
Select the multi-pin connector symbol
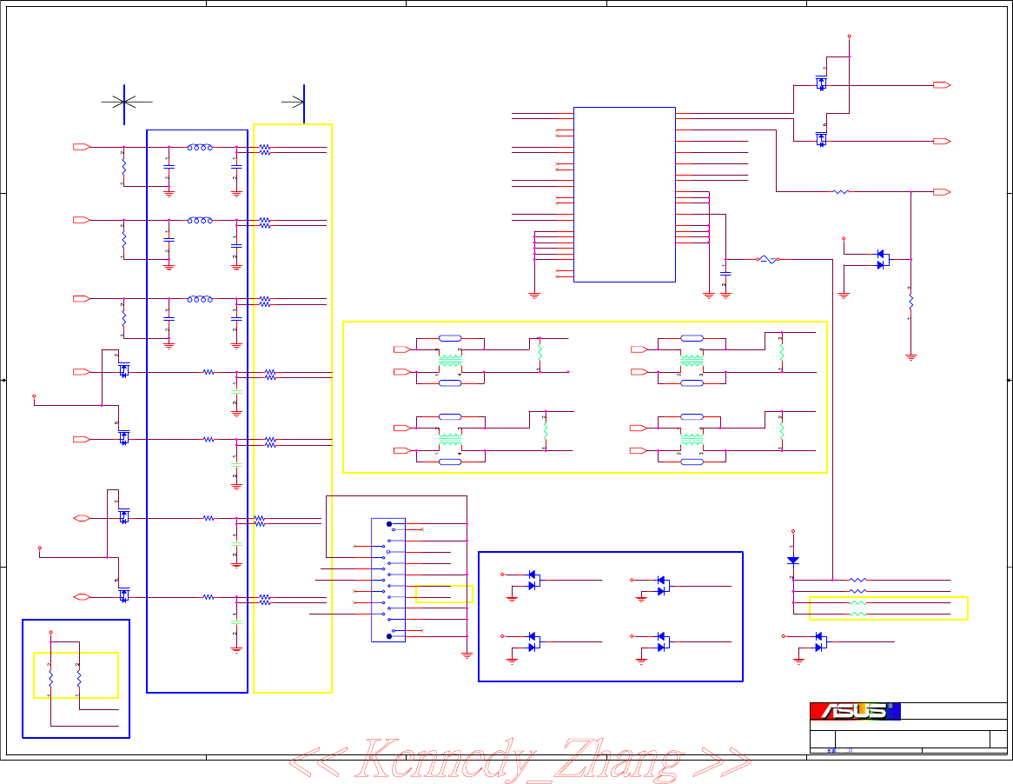point(388,580)
